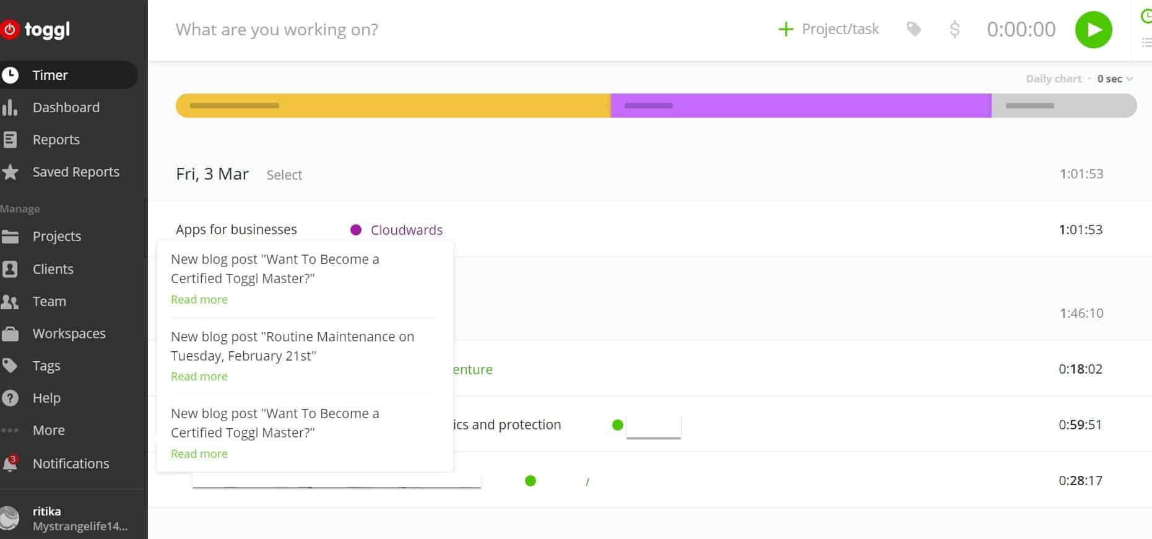Click the Routine Maintenance blog post text
This screenshot has height=539, width=1152.
pyautogui.click(x=293, y=346)
